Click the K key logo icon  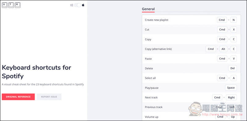coord(18,5)
